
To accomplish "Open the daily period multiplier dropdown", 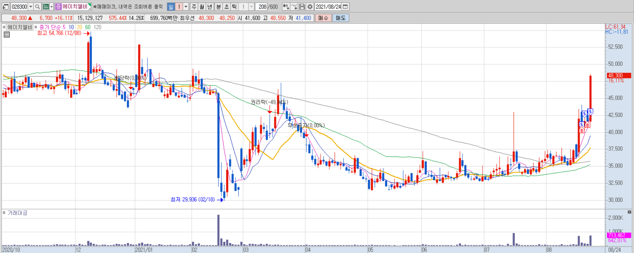I will (186, 7).
